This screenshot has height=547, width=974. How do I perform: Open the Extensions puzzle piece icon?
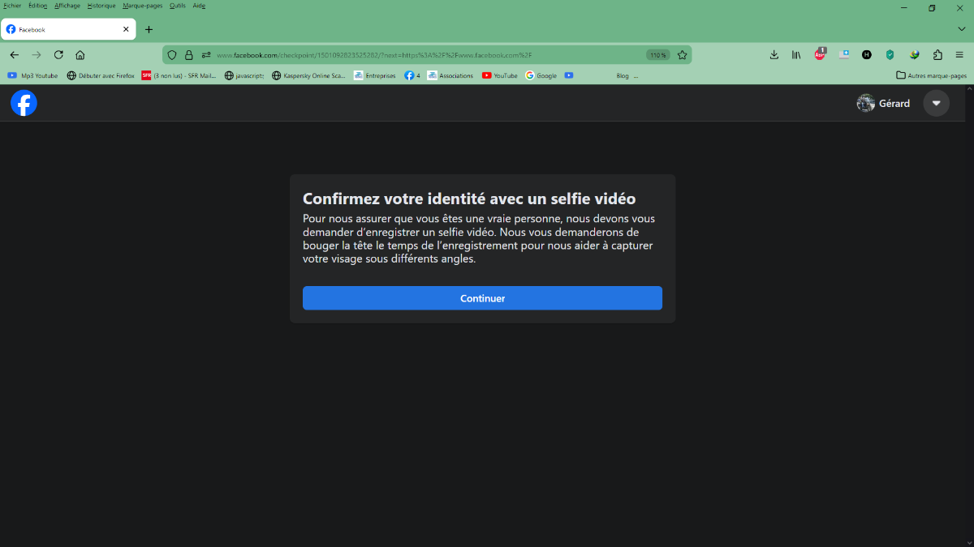point(937,55)
